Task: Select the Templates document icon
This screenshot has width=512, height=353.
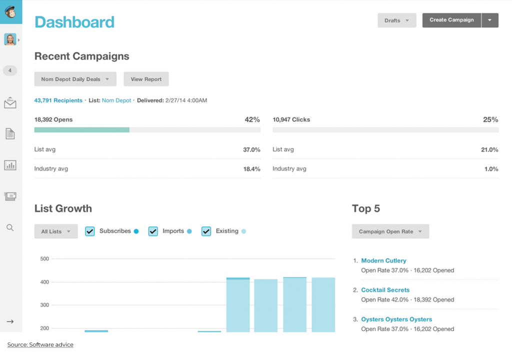Action: point(10,133)
